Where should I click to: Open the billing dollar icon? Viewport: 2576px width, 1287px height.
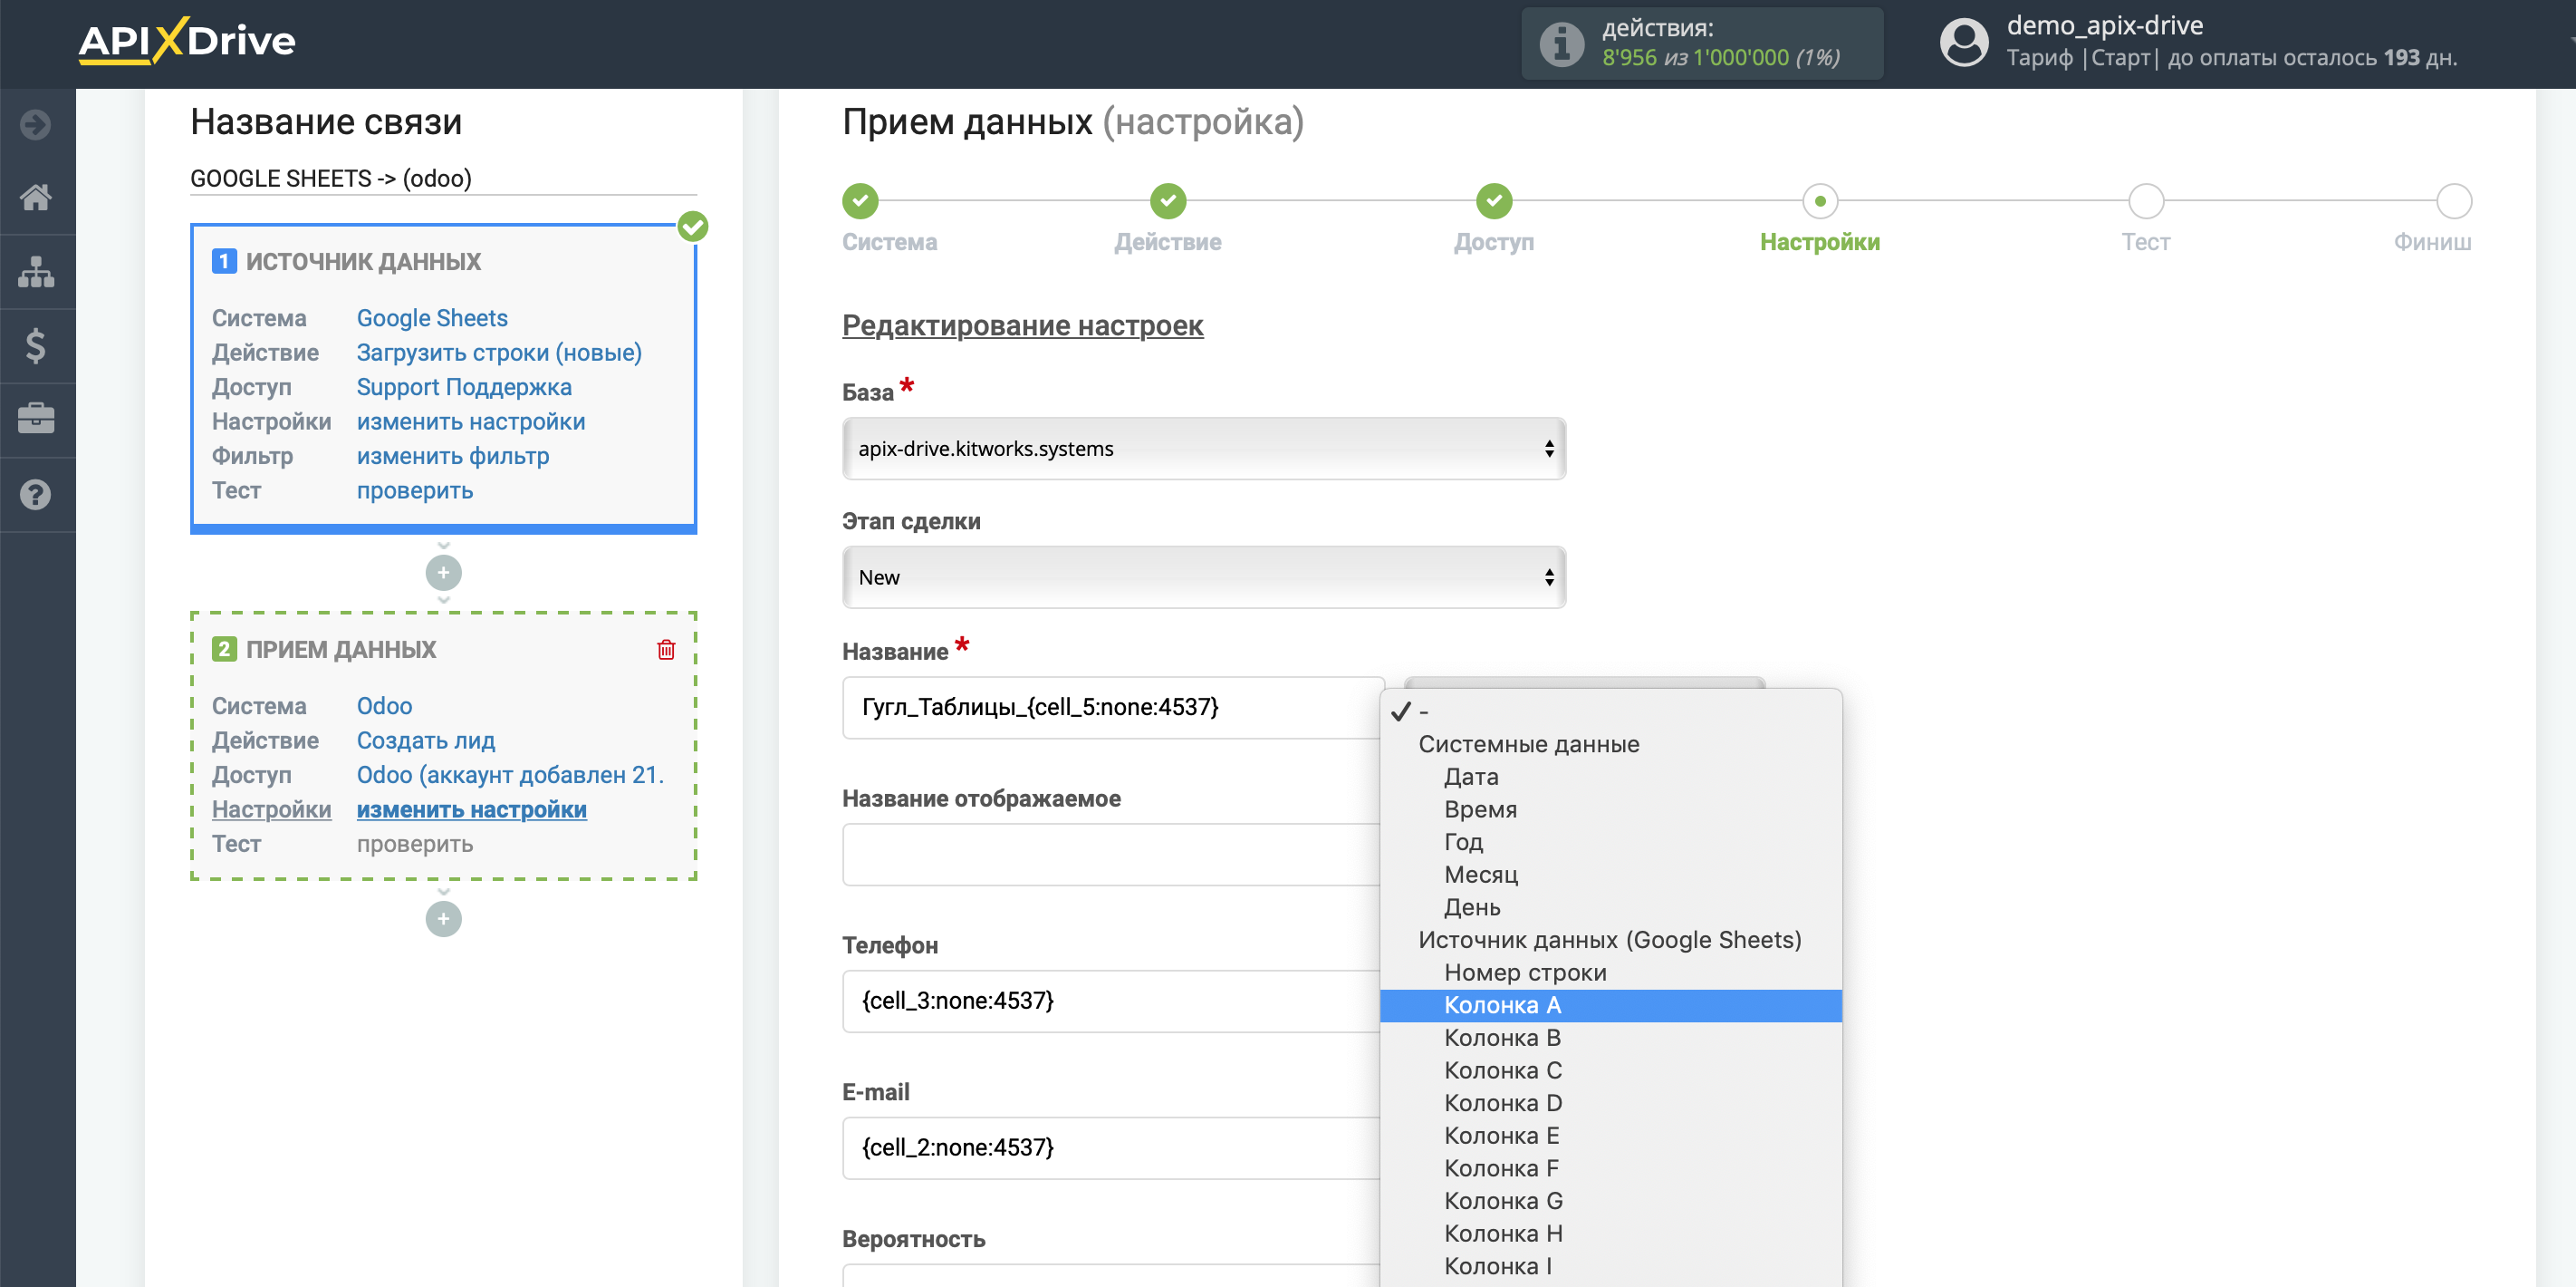pyautogui.click(x=36, y=346)
